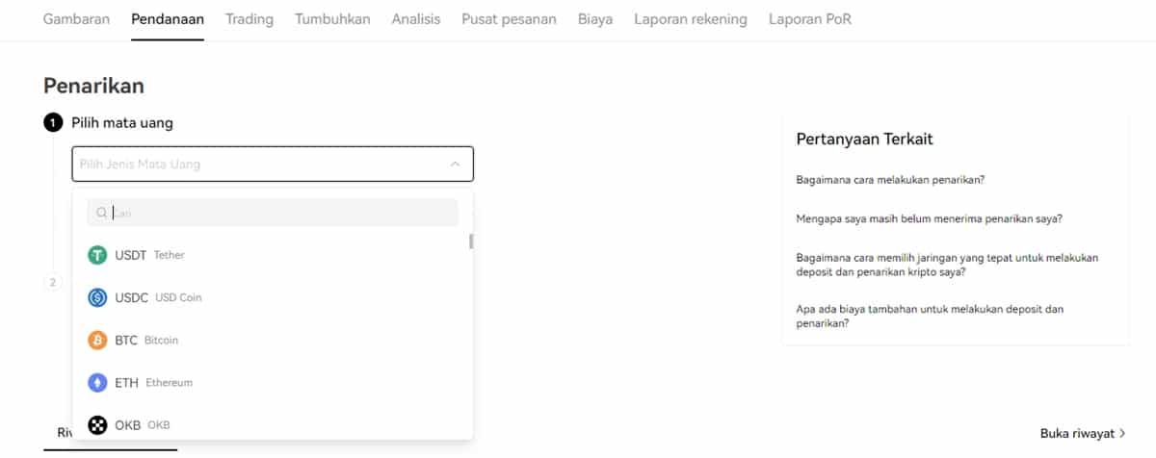
Task: Click the Tether USDT coin icon
Action: pyautogui.click(x=97, y=255)
